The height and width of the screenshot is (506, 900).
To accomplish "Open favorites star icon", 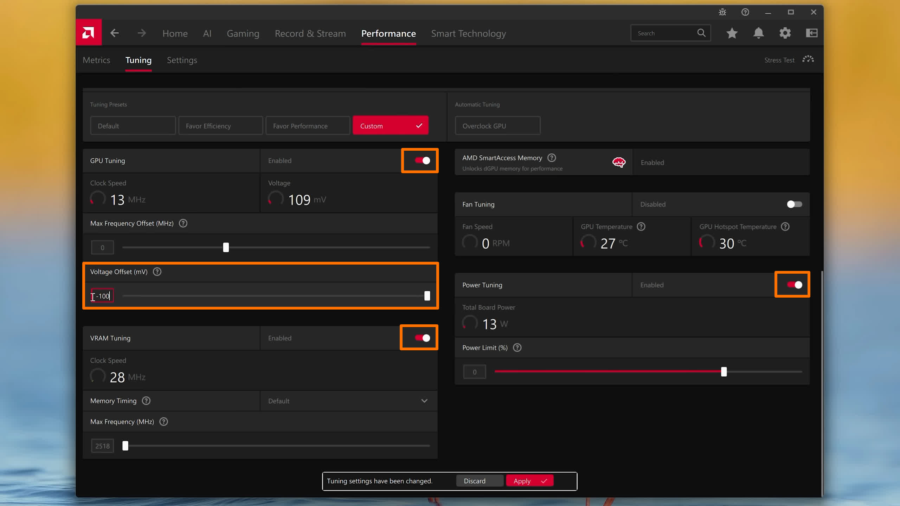I will (x=732, y=33).
